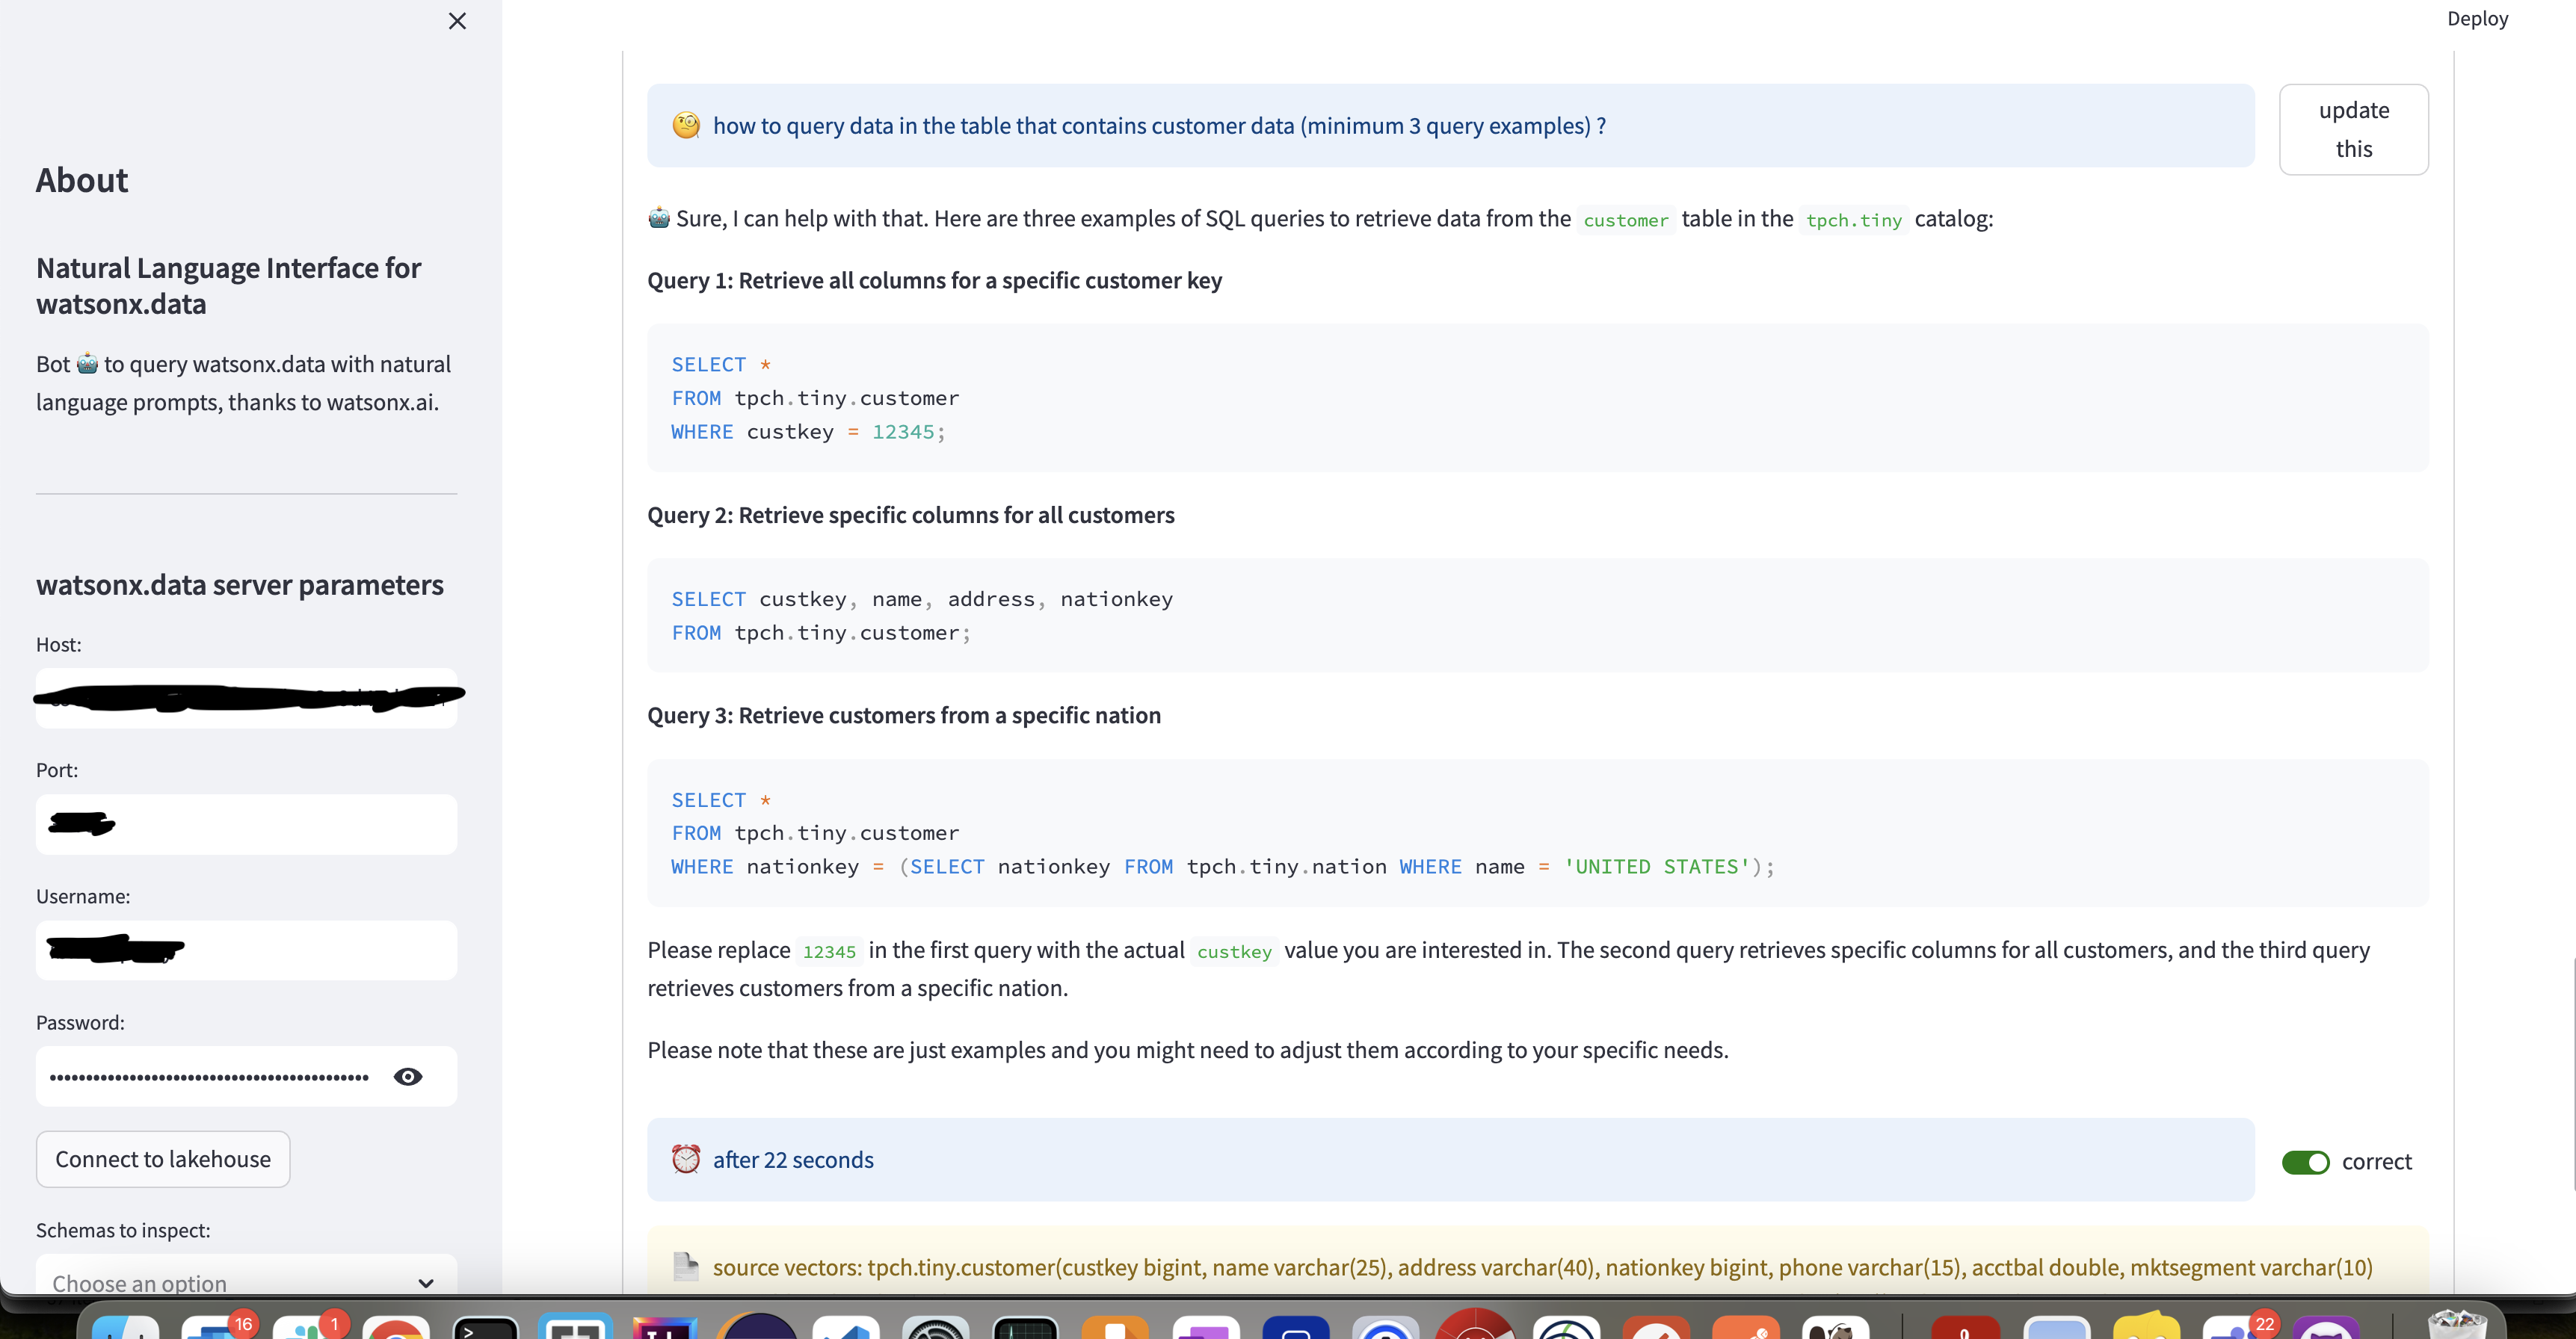Image resolution: width=2576 pixels, height=1339 pixels.
Task: Click the Query 1 SQL code block
Action: [1537, 398]
